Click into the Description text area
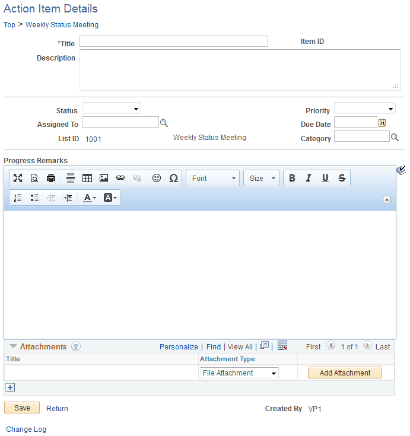 pos(240,70)
